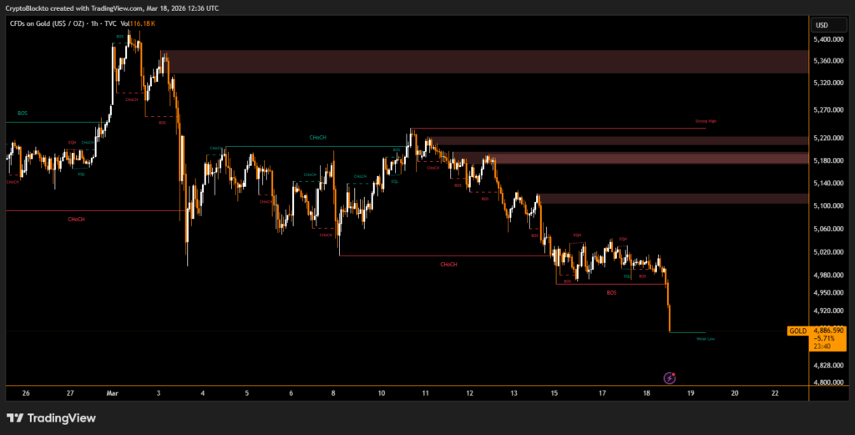Click the long green CHoCH label above chart

(x=317, y=138)
